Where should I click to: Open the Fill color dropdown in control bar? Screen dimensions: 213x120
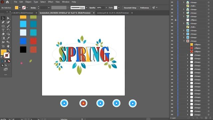(20, 8)
